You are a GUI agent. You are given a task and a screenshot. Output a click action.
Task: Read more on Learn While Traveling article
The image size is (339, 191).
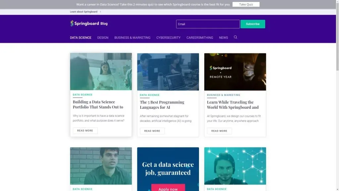(219, 131)
